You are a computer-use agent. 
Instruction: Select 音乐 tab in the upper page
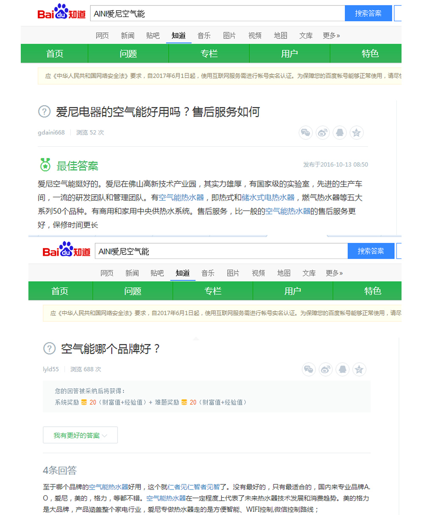pos(204,36)
